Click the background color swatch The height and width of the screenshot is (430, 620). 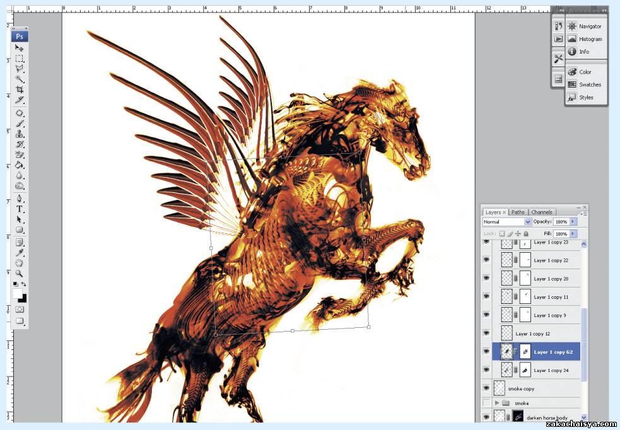tap(24, 299)
